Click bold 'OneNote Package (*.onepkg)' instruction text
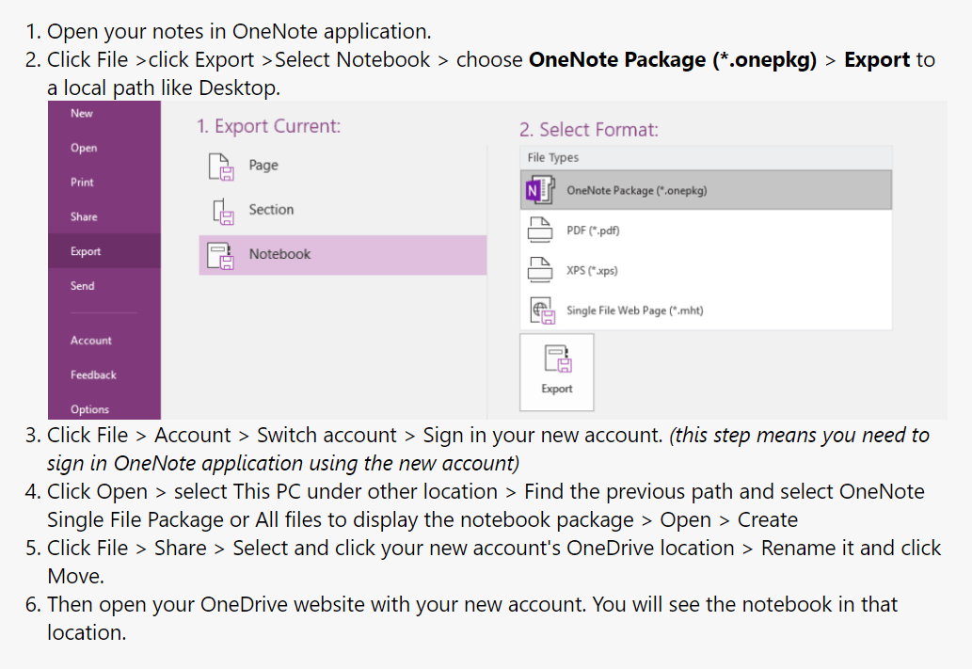This screenshot has height=669, width=972. (x=673, y=59)
